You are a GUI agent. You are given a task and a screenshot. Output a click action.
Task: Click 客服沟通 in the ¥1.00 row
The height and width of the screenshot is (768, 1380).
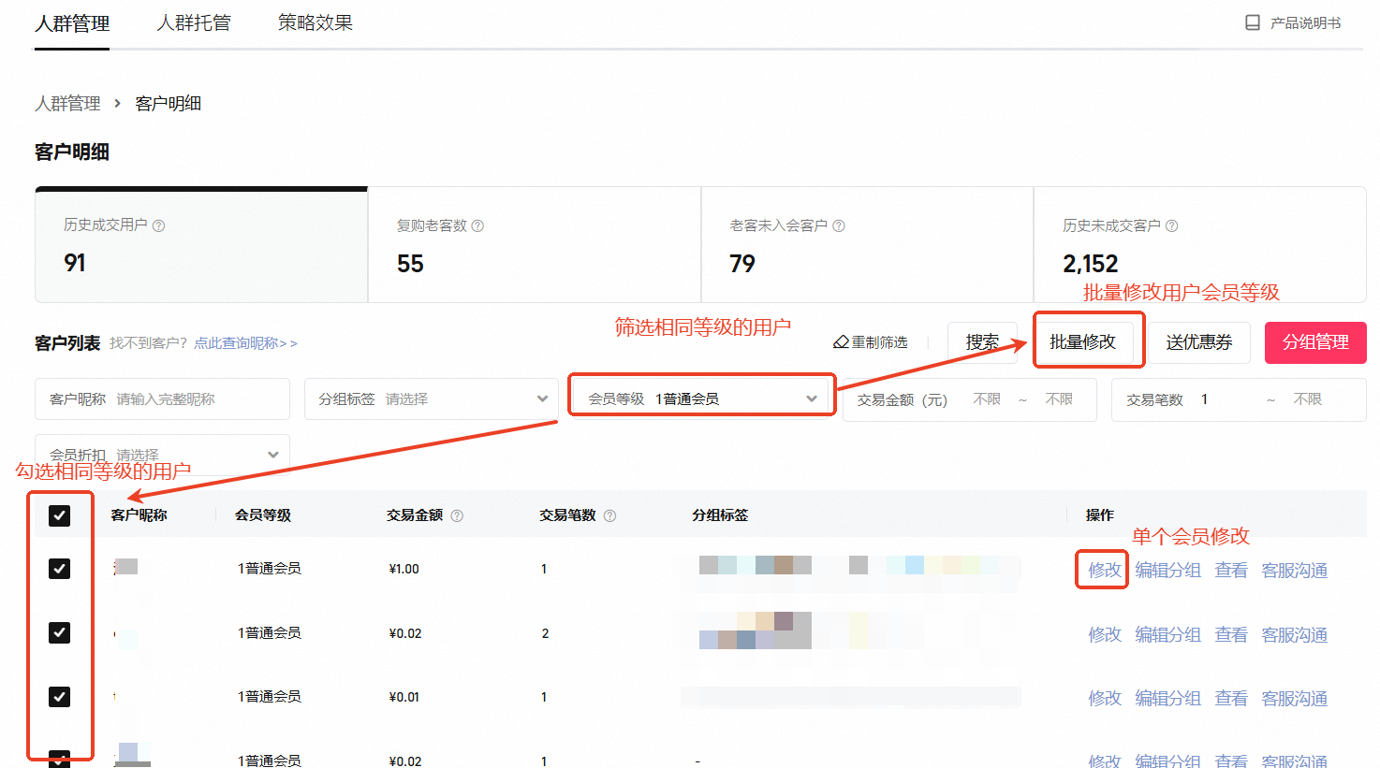(1295, 570)
